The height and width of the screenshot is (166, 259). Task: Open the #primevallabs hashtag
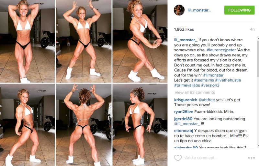(x=187, y=85)
